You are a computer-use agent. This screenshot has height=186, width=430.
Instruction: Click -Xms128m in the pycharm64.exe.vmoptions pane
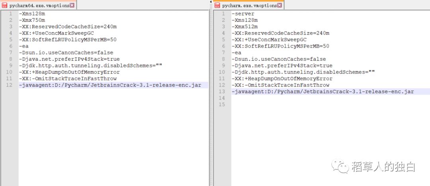32,14
